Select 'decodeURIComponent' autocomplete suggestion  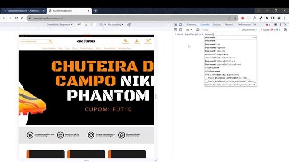(231, 54)
